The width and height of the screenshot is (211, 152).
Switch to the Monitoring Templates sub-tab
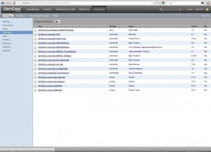coord(39,16)
